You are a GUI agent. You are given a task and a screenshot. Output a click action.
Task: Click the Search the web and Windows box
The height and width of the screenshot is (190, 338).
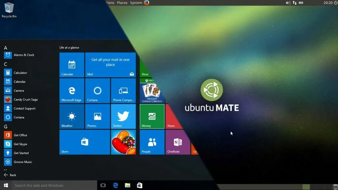(x=54, y=185)
